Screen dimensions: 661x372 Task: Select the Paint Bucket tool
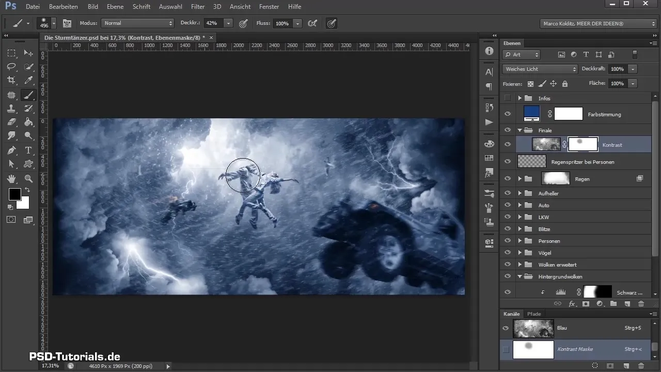pos(28,122)
